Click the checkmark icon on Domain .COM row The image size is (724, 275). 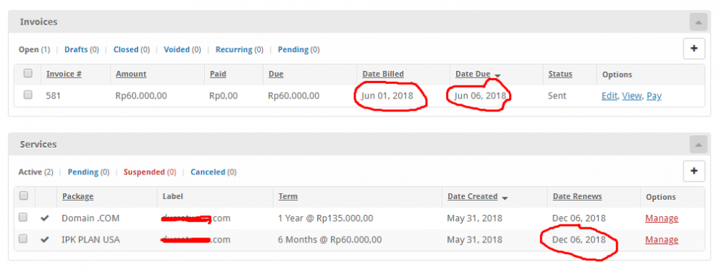45,219
